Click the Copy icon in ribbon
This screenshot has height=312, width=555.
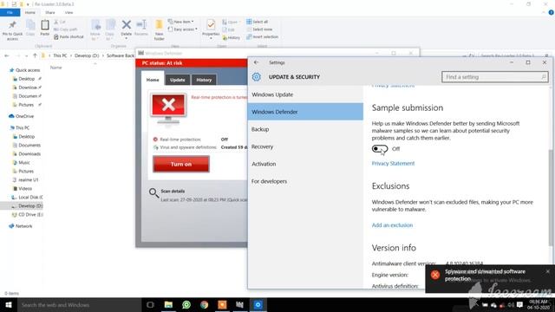(30, 28)
